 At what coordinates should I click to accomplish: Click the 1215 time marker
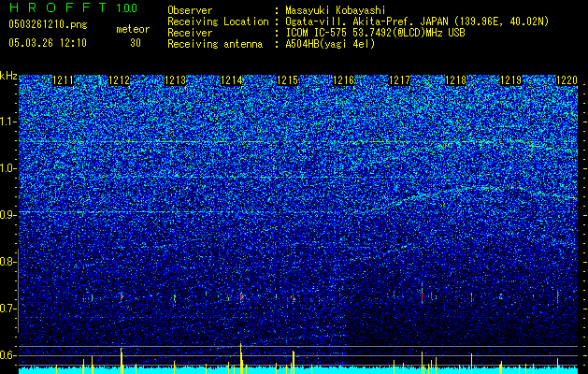pyautogui.click(x=287, y=80)
